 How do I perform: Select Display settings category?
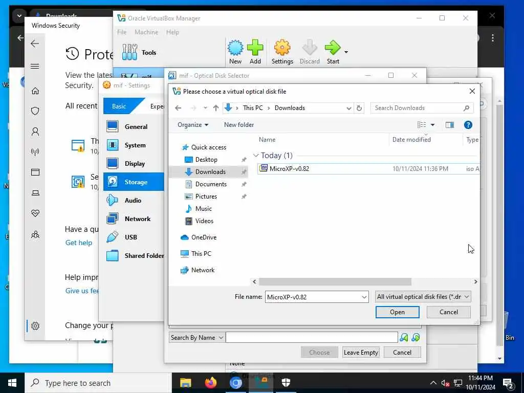point(134,163)
